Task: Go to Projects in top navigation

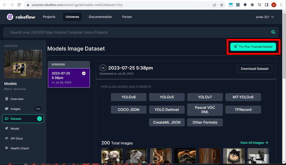Action: (49, 17)
